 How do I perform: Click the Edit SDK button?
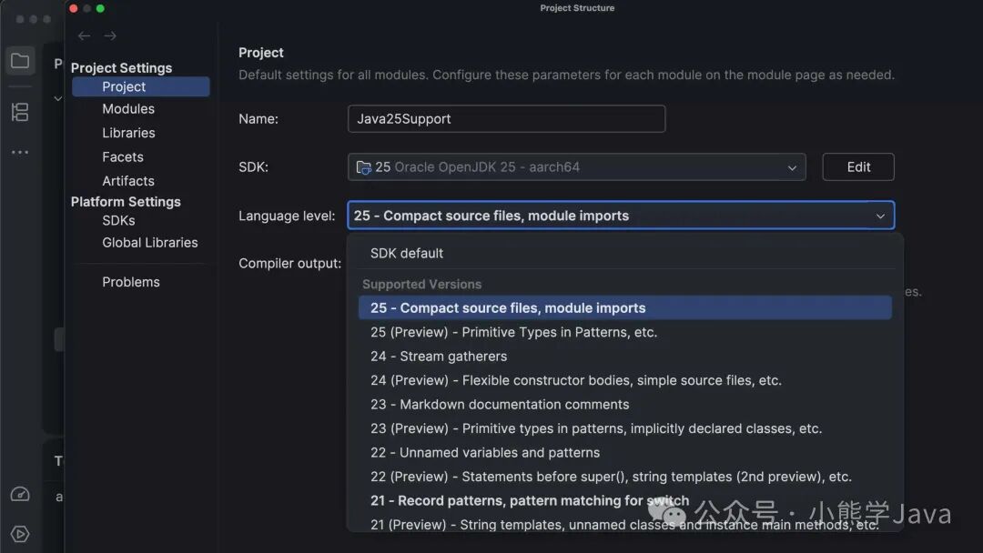coord(858,167)
